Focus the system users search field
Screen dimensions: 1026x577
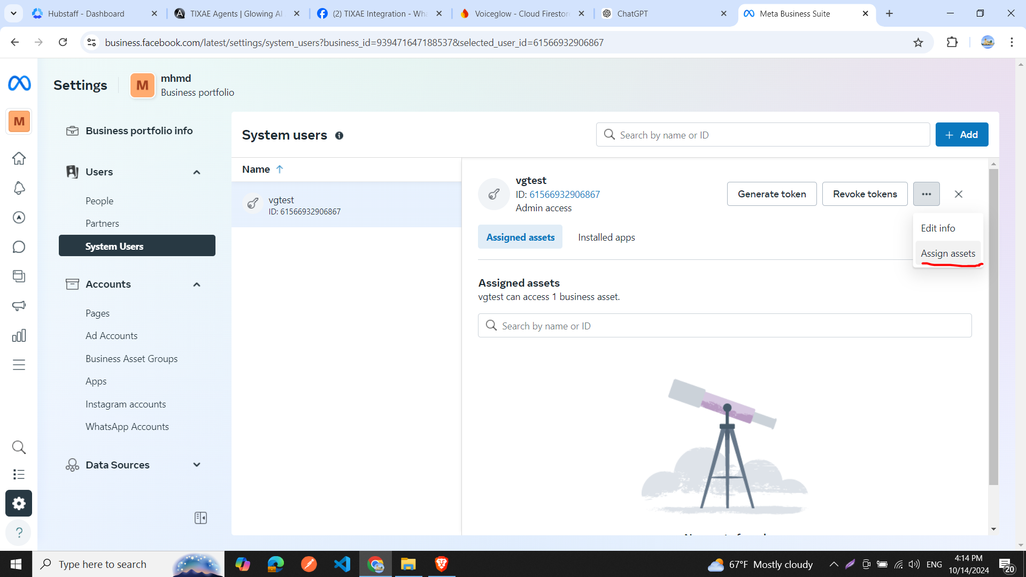(x=762, y=135)
